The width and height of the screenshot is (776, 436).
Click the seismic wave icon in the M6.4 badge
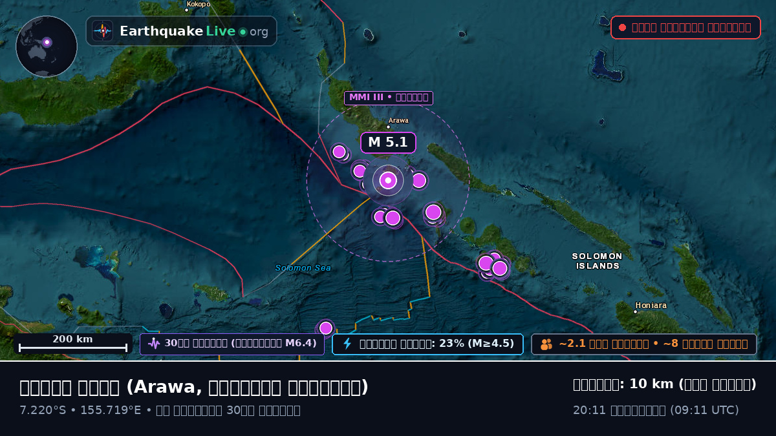point(154,344)
